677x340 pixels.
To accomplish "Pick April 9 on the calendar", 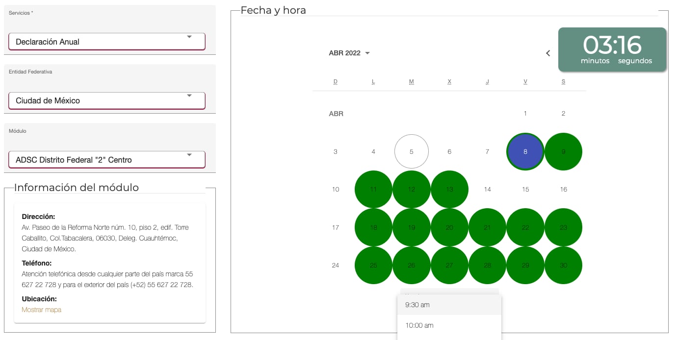I will click(x=563, y=152).
